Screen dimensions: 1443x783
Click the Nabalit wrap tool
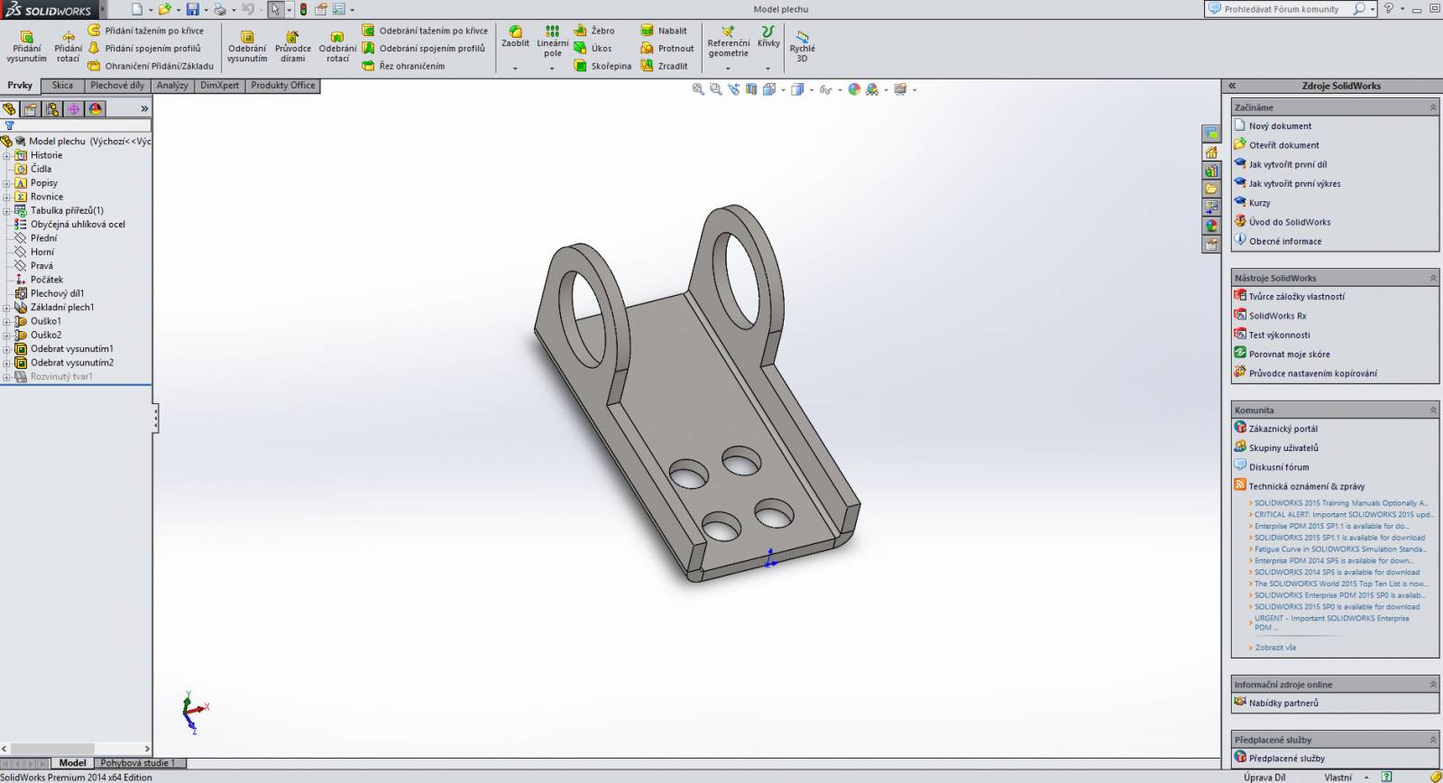click(x=664, y=31)
